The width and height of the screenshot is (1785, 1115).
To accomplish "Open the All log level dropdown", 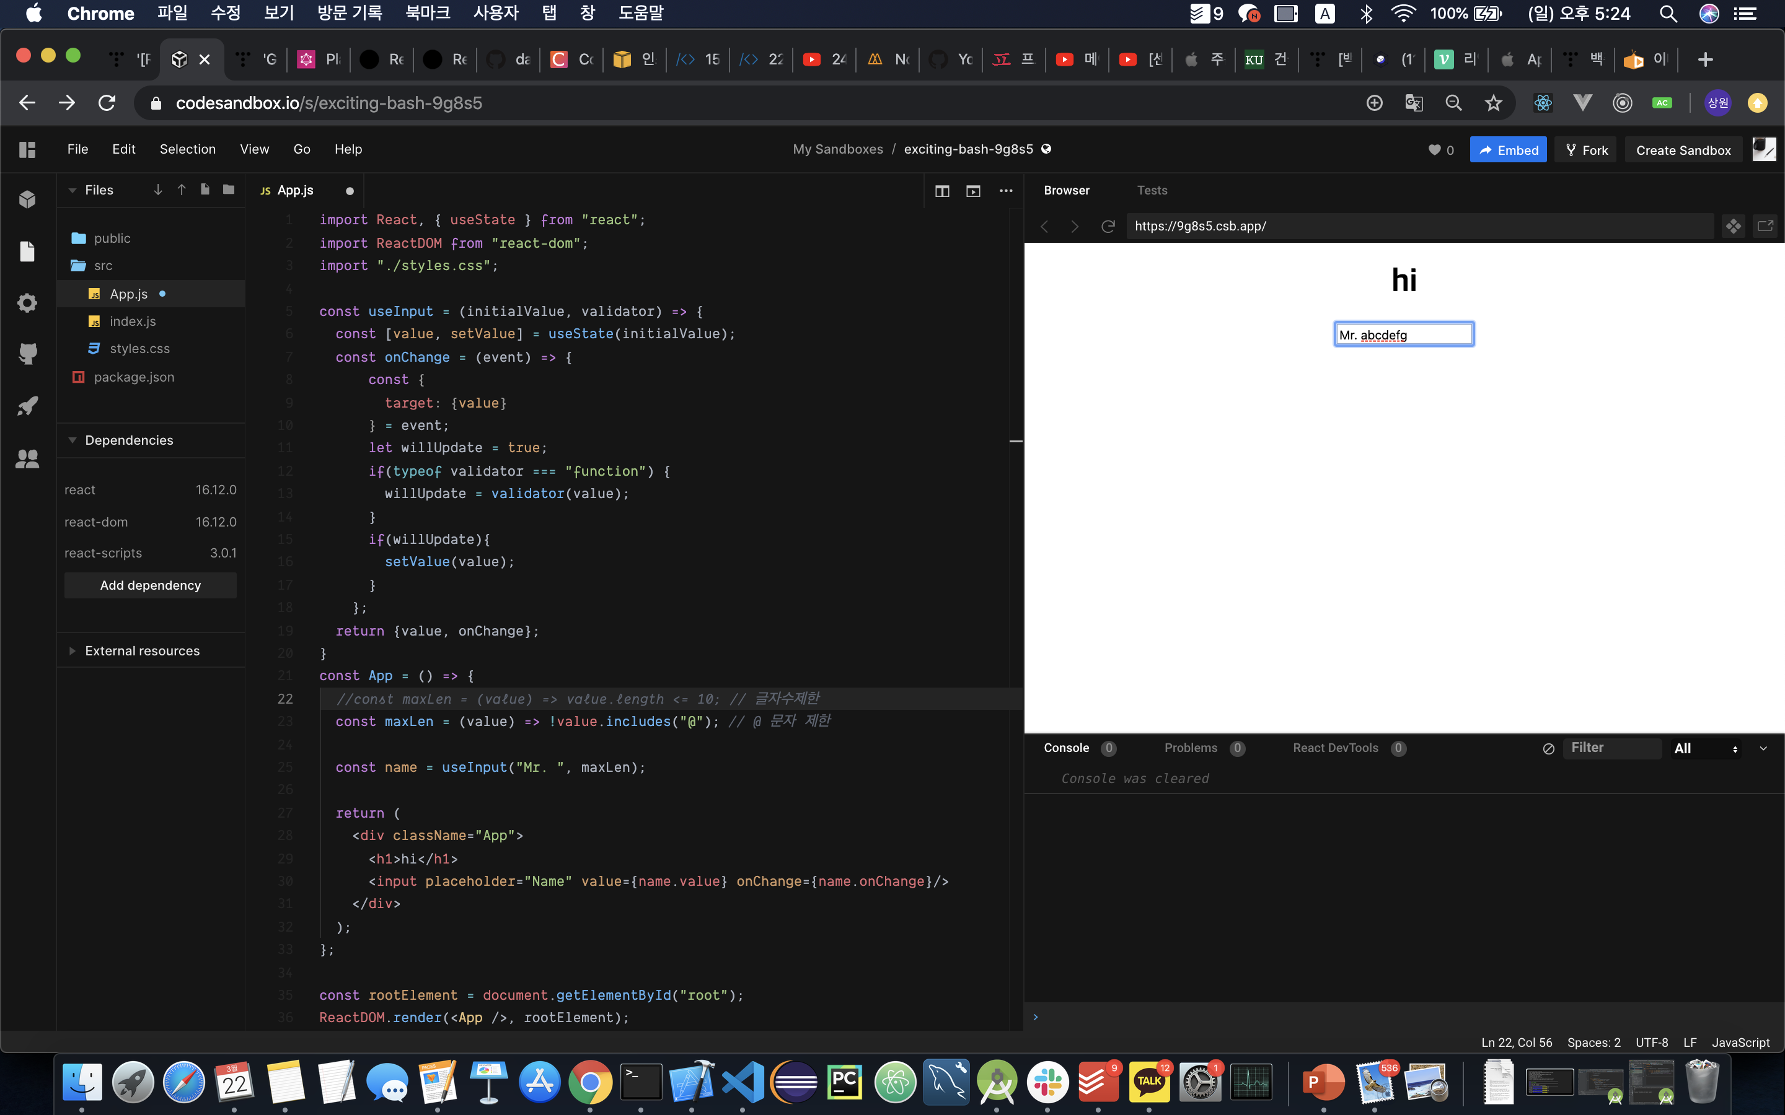I will 1705,748.
